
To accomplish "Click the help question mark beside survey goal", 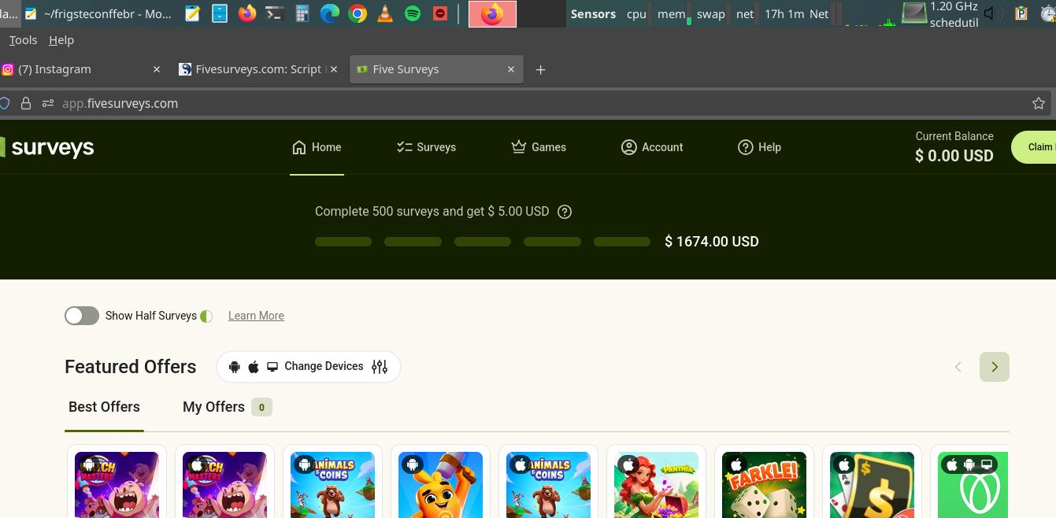I will coord(565,212).
